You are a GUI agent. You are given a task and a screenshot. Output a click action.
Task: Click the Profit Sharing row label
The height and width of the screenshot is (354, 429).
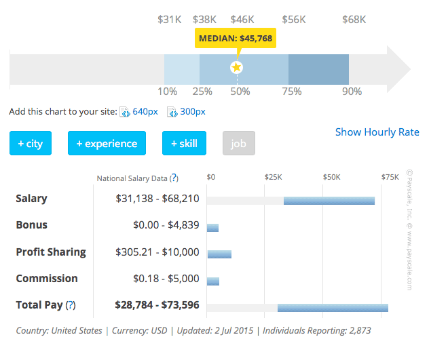[x=51, y=252]
